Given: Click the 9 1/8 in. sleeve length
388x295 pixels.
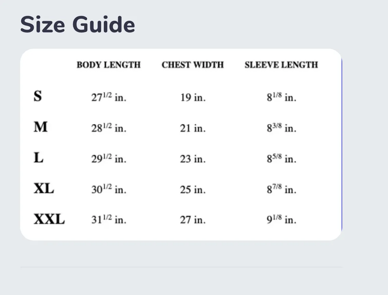Looking at the screenshot, I should (x=281, y=219).
